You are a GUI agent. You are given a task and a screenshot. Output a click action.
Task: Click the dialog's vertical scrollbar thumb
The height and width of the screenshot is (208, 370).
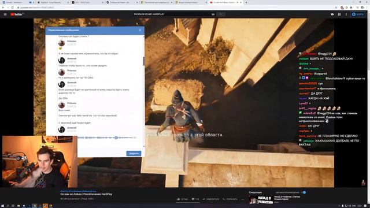pos(144,61)
